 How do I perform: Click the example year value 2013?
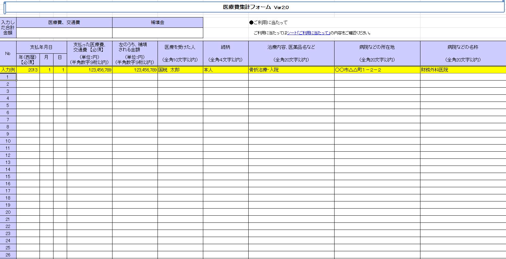(28, 70)
